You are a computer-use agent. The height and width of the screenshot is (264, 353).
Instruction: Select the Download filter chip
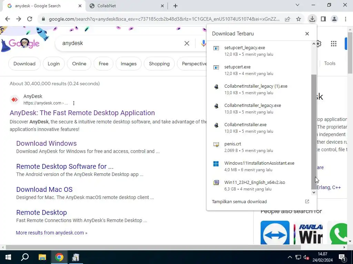(24, 64)
